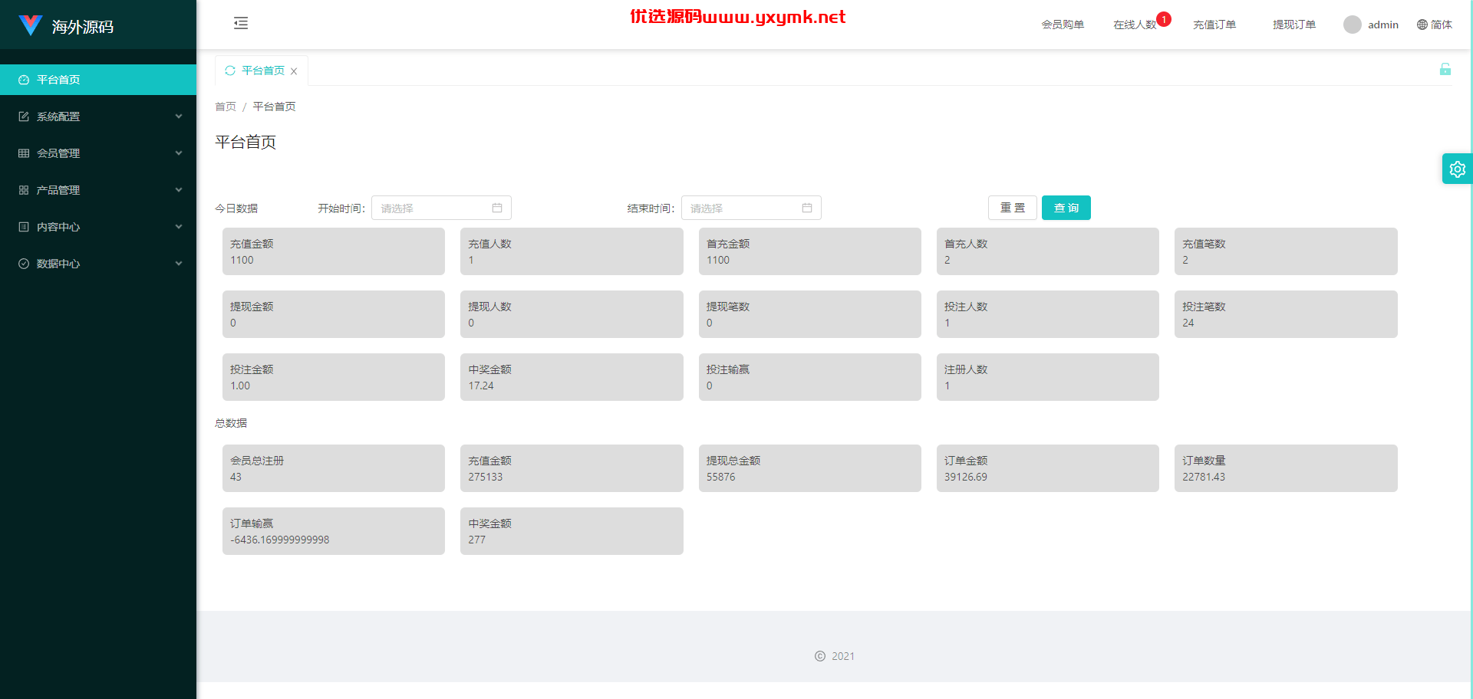Click the 充值金额 1100 card

pos(334,251)
